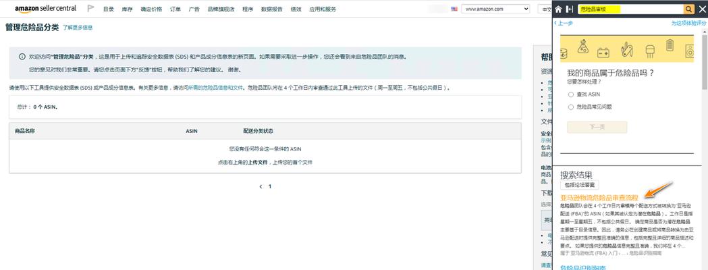Image resolution: width=708 pixels, height=270 pixels.
Task: Click the 包括论坛答案 button
Action: click(x=580, y=185)
